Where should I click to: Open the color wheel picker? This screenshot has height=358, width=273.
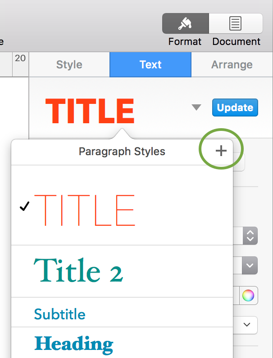tap(248, 295)
